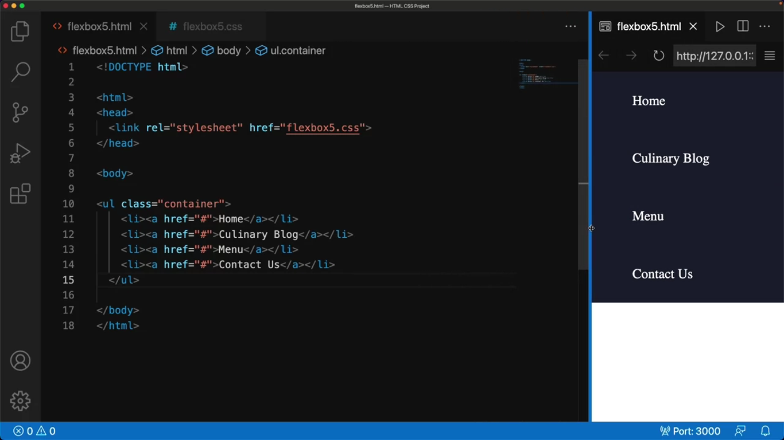The height and width of the screenshot is (440, 784).
Task: Open the Extensions view icon
Action: (20, 194)
